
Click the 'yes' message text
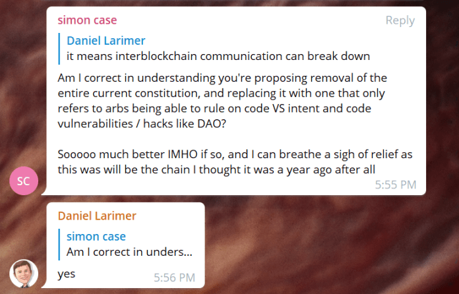pos(67,273)
